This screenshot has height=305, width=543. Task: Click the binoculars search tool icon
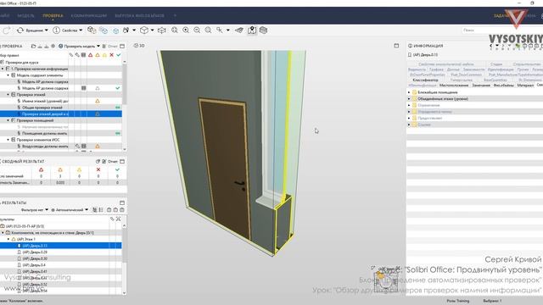[x=126, y=30]
